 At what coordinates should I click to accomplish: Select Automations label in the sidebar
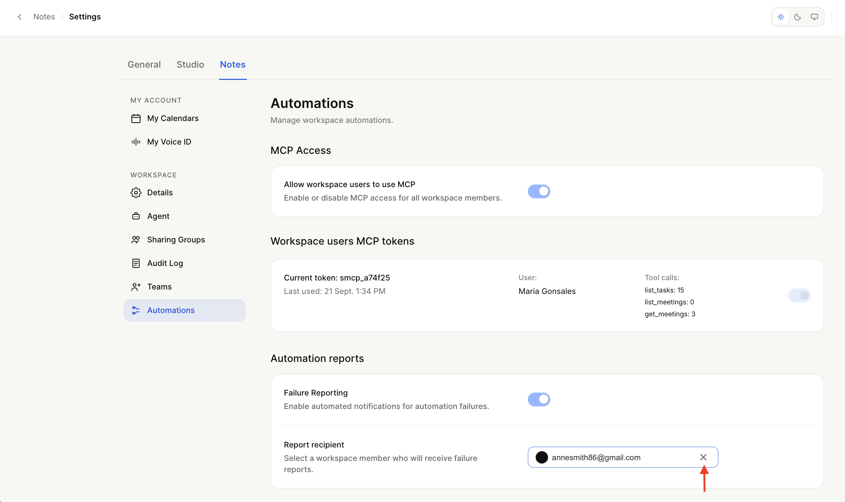171,310
